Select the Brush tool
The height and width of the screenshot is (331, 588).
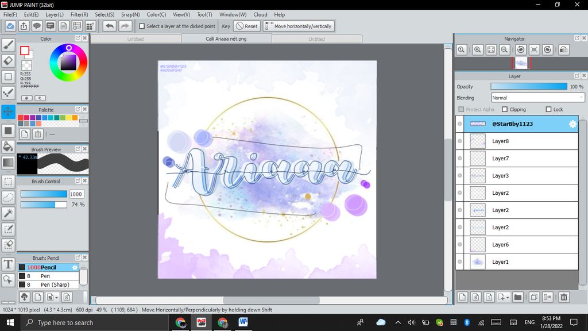[8, 45]
